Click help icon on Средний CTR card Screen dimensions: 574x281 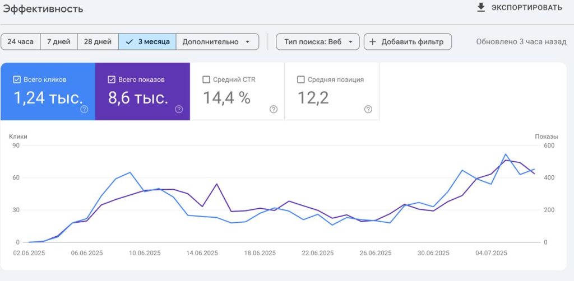[x=274, y=109]
